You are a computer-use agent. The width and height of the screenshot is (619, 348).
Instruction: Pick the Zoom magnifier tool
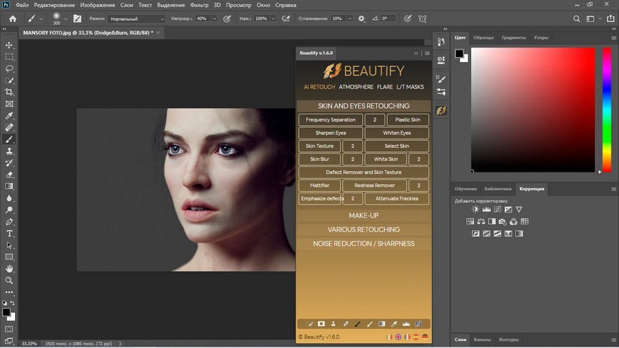(x=10, y=280)
